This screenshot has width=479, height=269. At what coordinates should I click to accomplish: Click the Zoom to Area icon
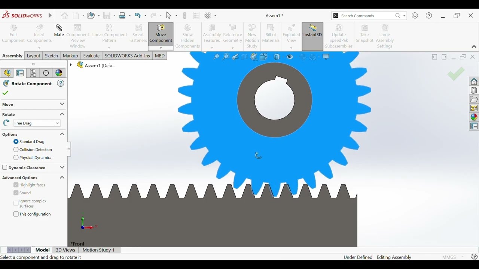point(226,57)
